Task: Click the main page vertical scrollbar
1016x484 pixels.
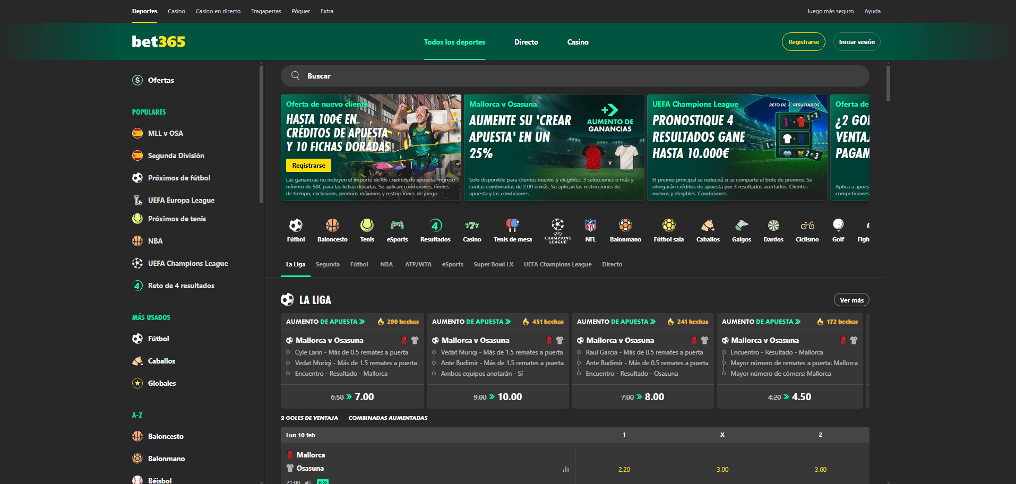Action: [888, 83]
